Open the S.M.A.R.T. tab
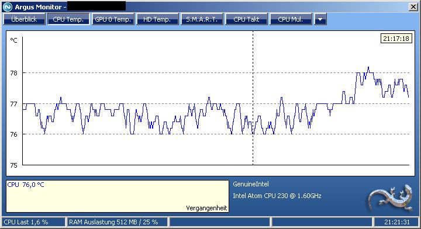Viewport: 421px width, 229px height. 202,19
